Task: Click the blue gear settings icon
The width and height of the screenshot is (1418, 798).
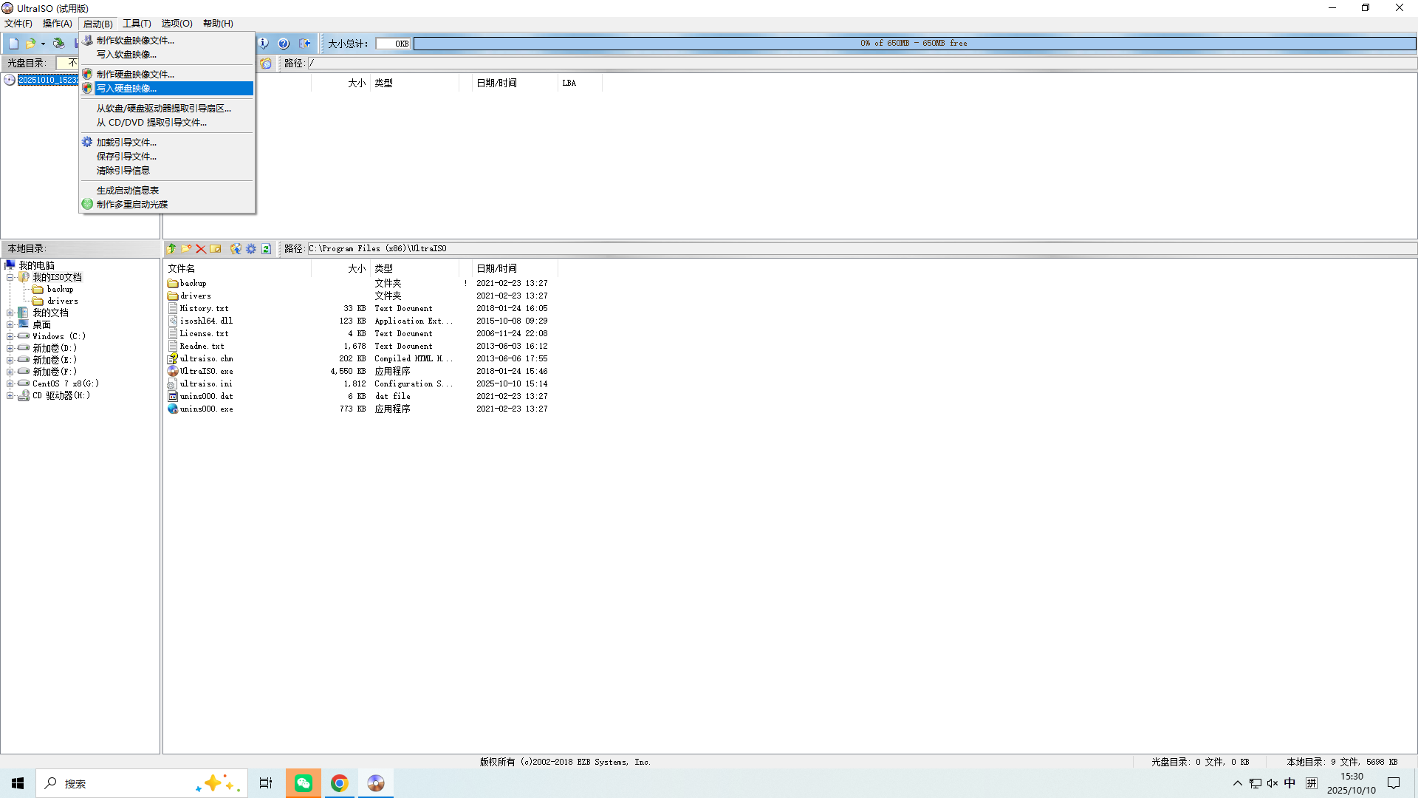Action: (251, 249)
